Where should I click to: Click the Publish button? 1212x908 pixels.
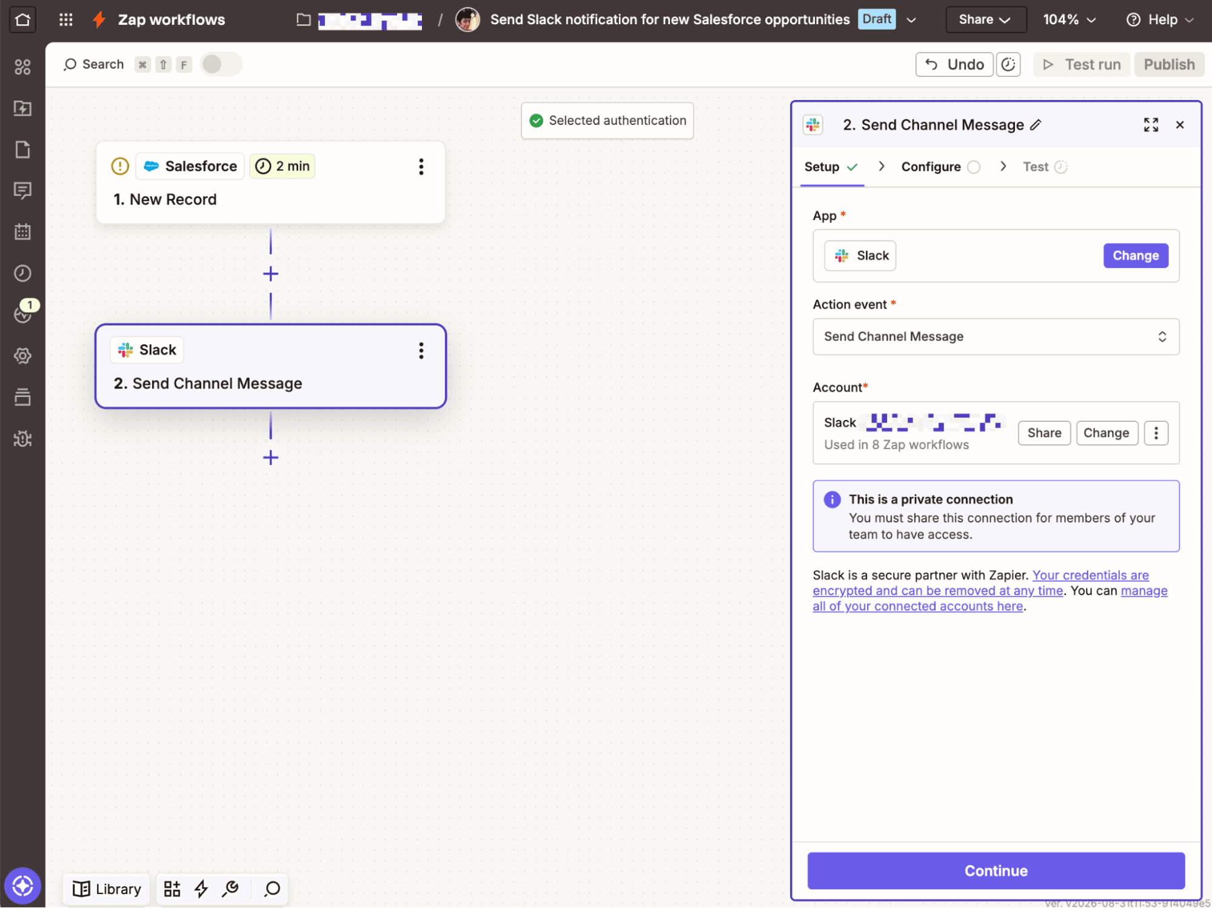[x=1169, y=64]
